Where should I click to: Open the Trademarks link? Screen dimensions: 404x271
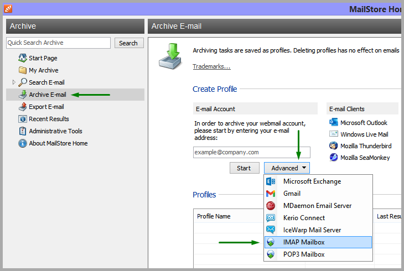point(211,67)
